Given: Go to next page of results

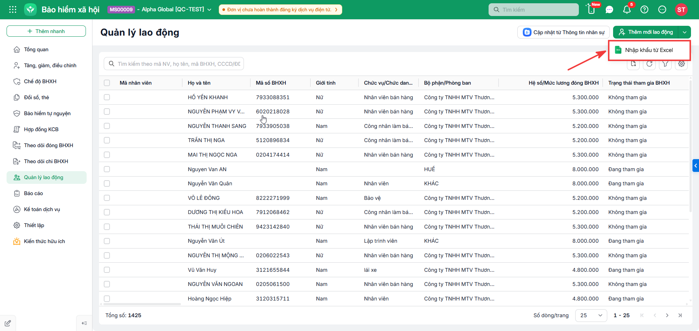Looking at the screenshot, I should 667,315.
